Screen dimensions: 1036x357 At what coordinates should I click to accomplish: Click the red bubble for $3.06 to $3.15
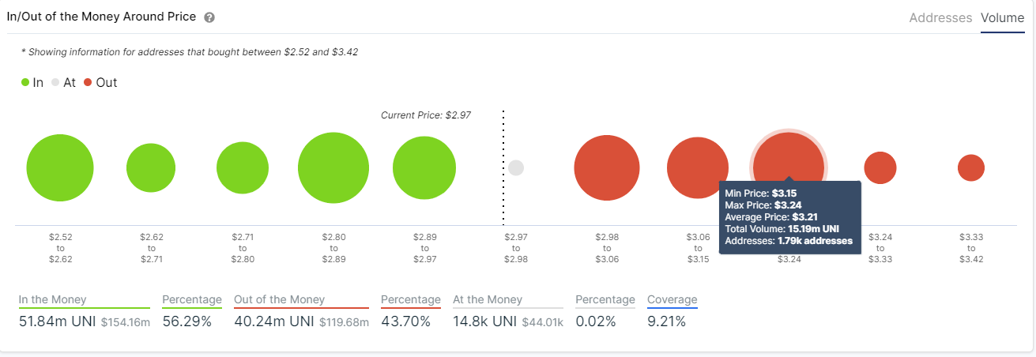pos(698,168)
